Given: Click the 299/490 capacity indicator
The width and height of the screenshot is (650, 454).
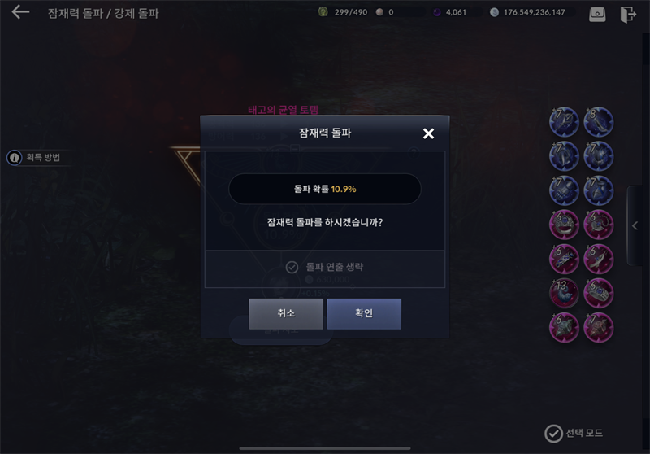Looking at the screenshot, I should pos(343,12).
